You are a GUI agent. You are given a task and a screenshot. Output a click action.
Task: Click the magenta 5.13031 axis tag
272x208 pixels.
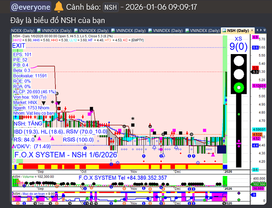pyautogui.click(x=259, y=86)
